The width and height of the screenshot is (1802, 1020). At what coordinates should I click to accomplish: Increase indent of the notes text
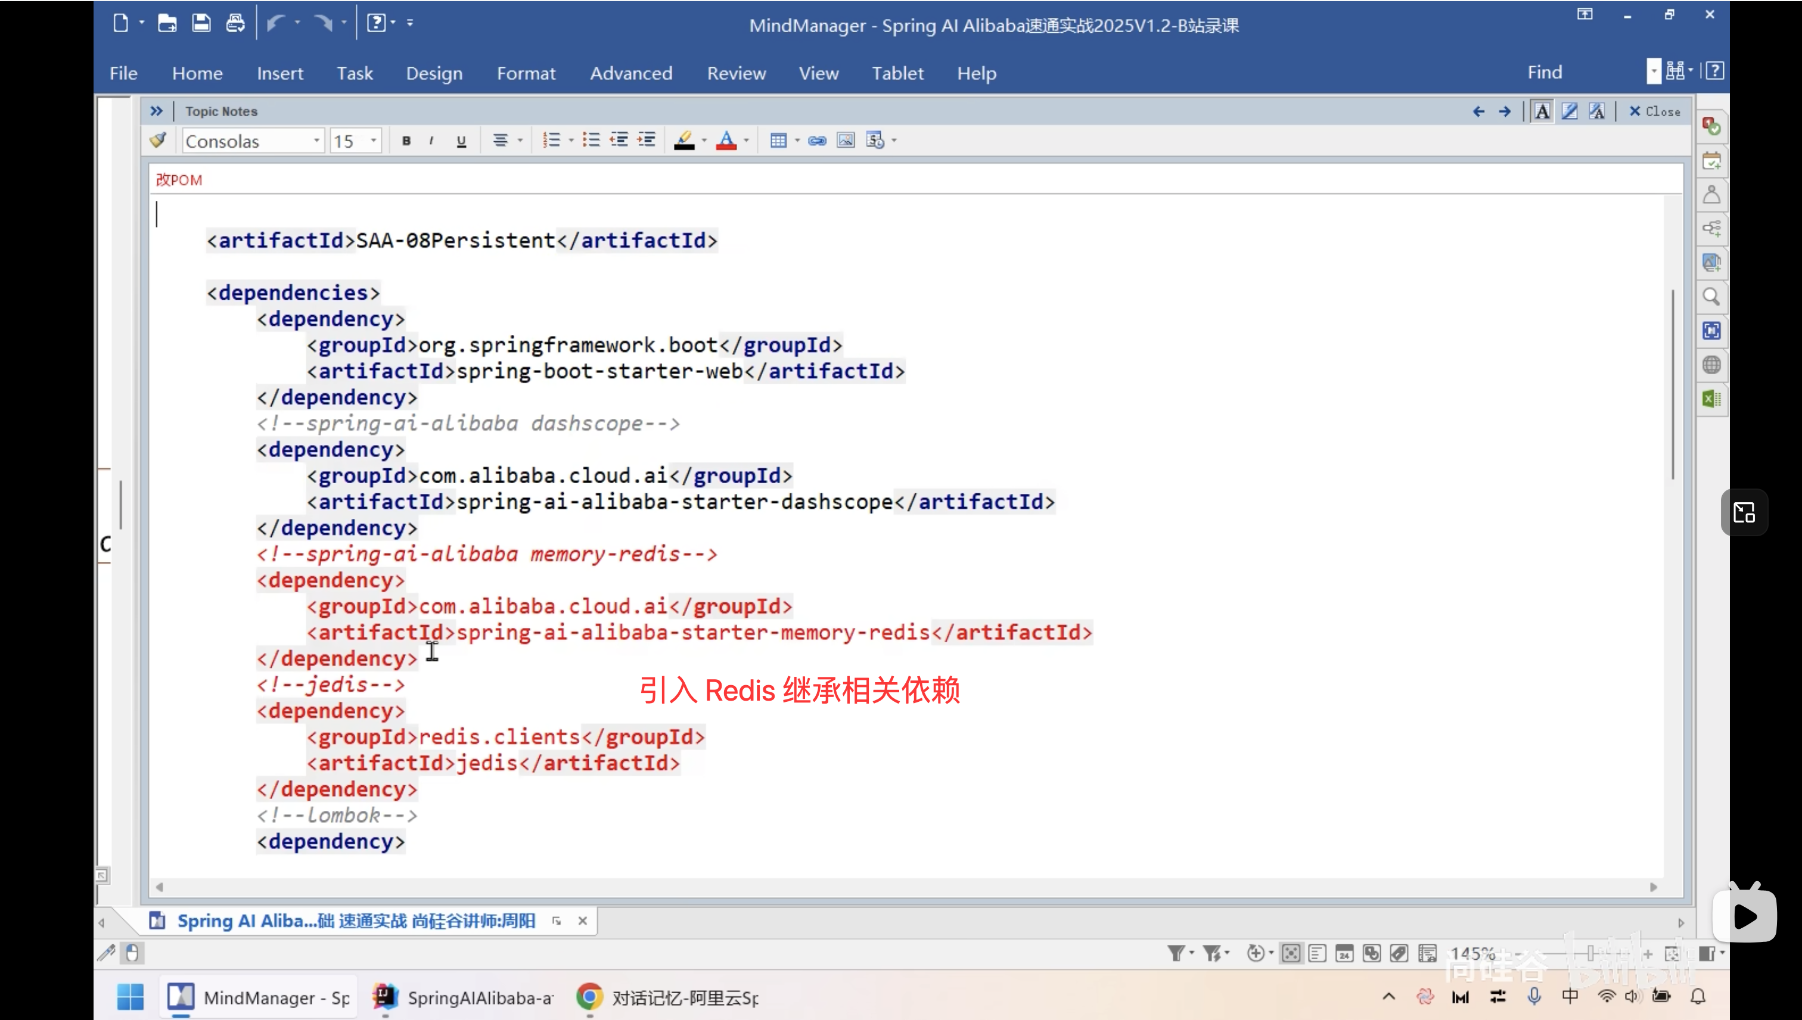tap(646, 140)
